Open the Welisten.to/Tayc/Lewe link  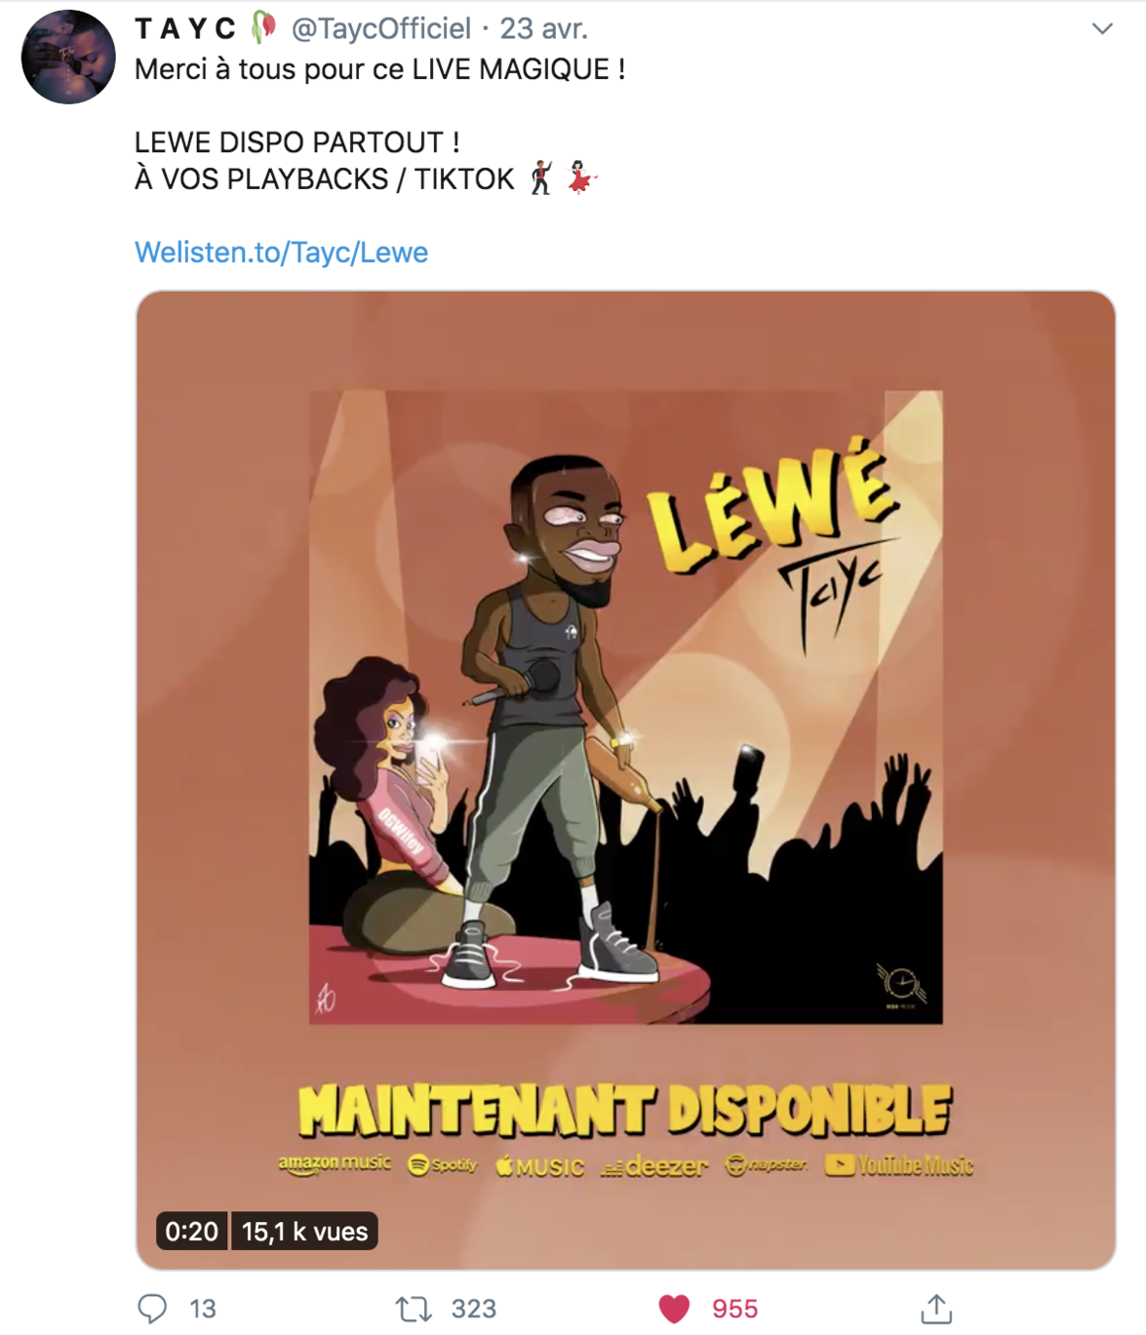pyautogui.click(x=281, y=252)
